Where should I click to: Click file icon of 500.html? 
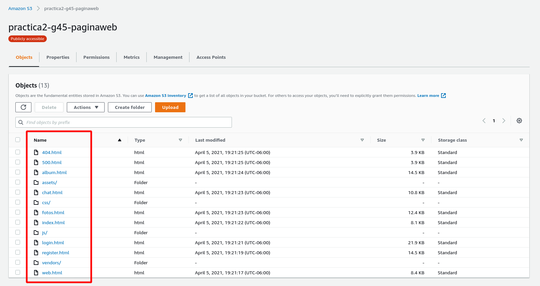pyautogui.click(x=36, y=162)
